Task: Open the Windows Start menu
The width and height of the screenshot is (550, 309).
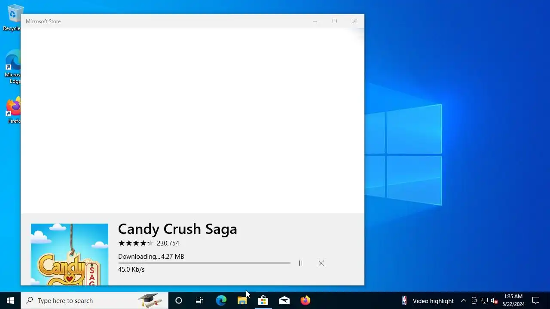Action: (x=10, y=300)
